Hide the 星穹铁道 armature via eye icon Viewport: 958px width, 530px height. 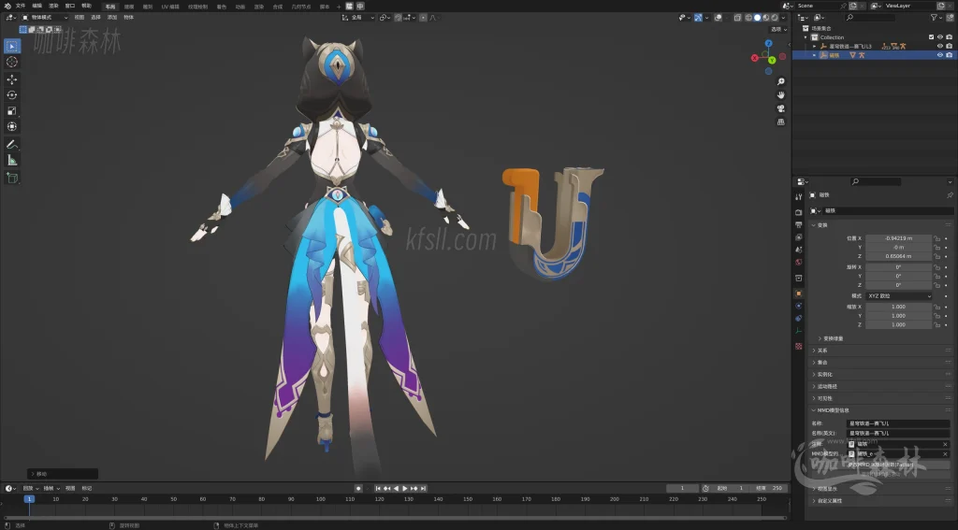(940, 46)
